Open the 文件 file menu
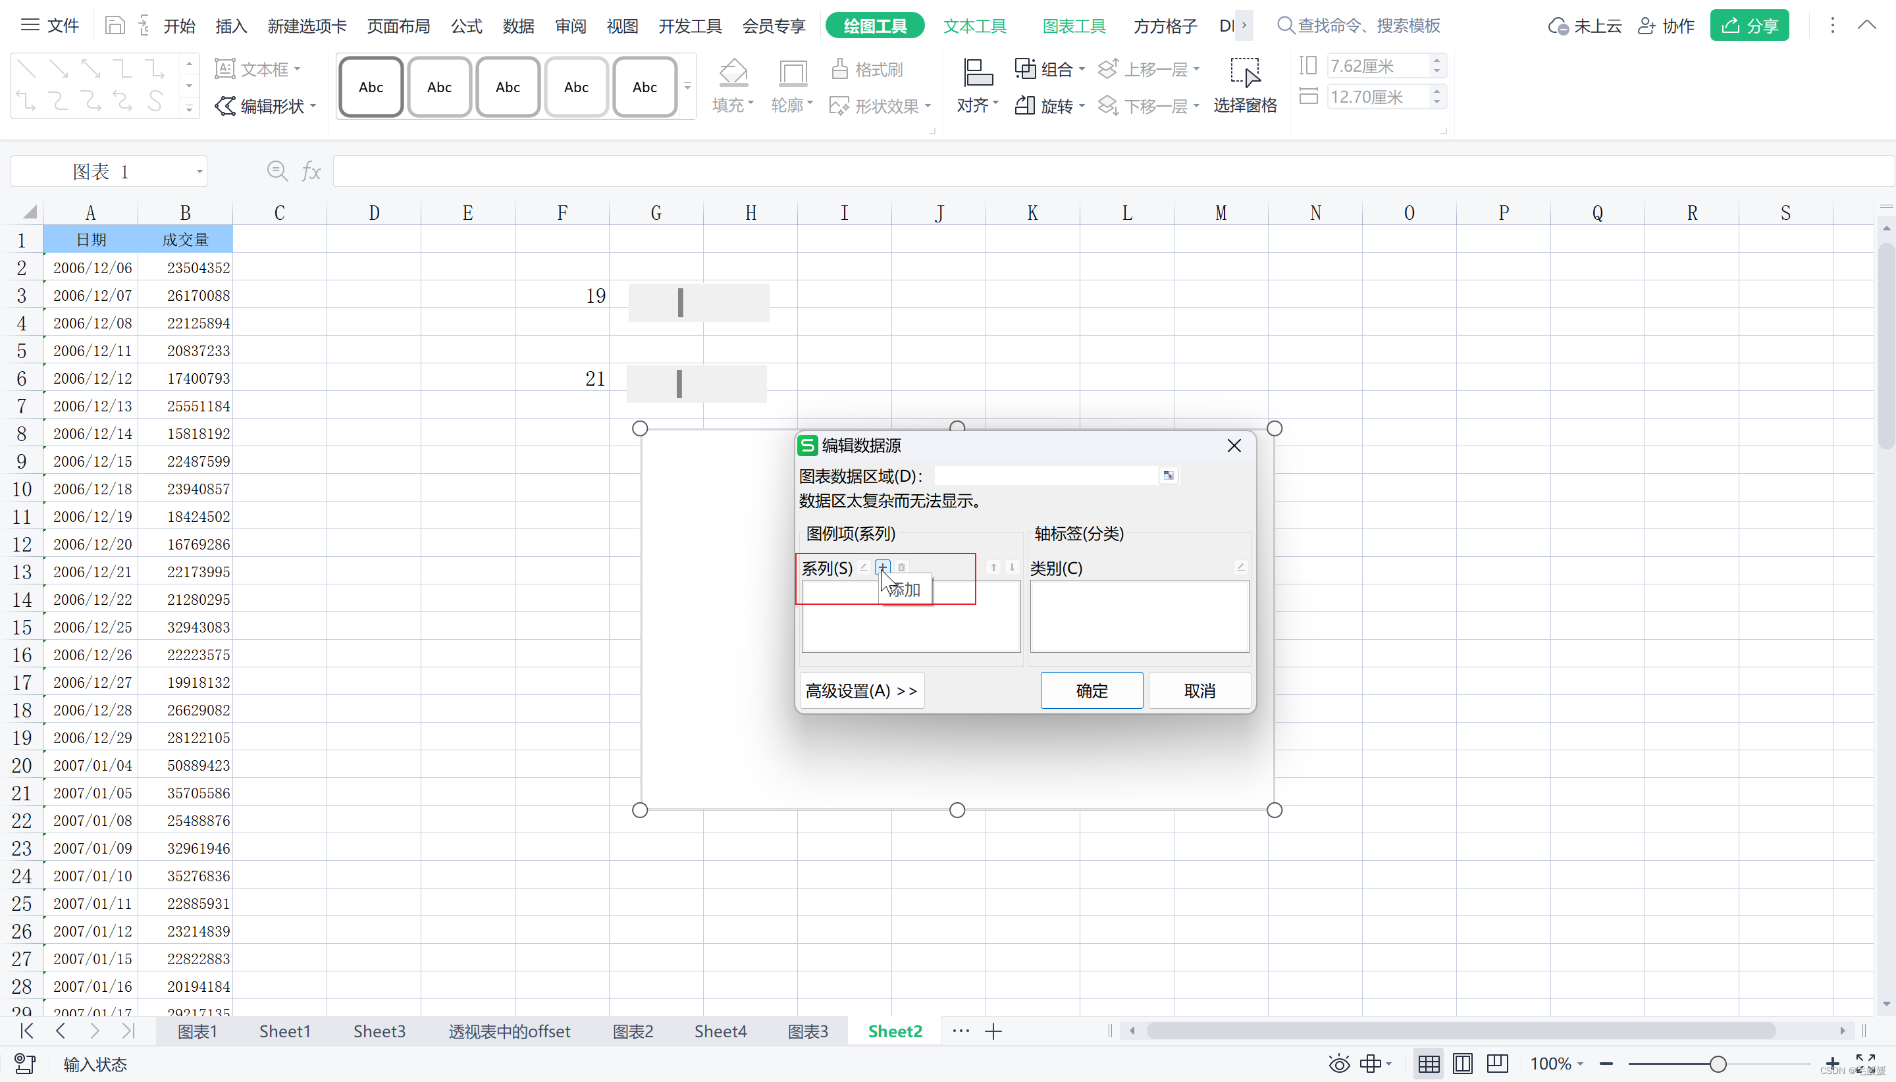This screenshot has height=1082, width=1896. click(x=50, y=26)
